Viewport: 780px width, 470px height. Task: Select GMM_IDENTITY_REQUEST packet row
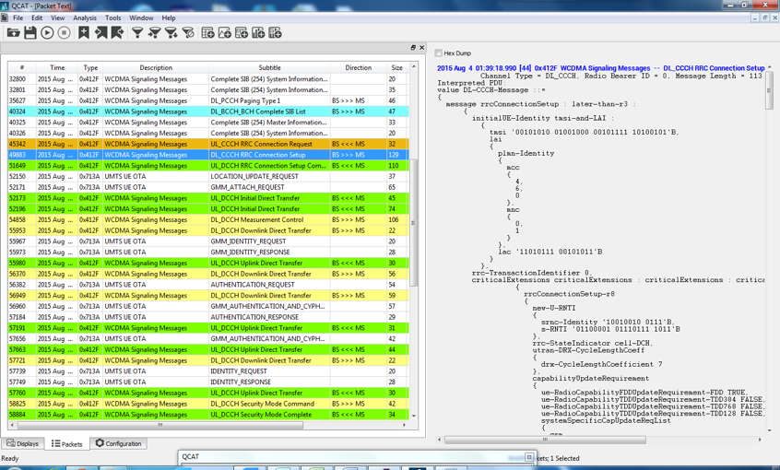[208, 241]
